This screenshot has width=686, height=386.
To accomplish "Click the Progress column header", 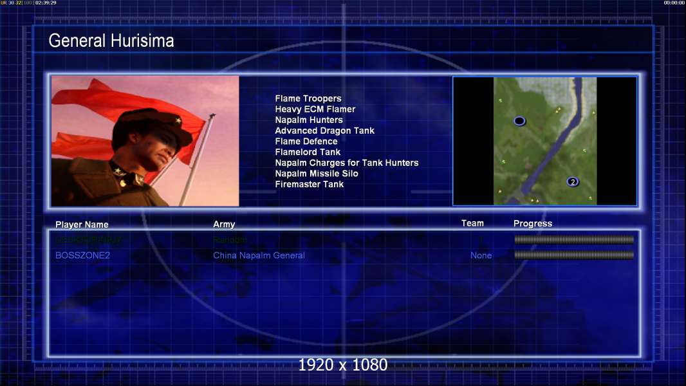I will click(533, 223).
